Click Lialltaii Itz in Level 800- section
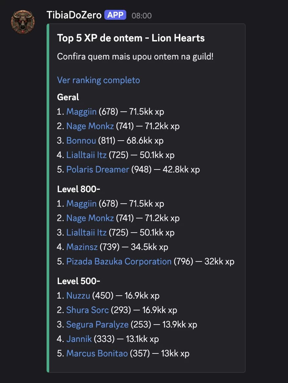The height and width of the screenshot is (383, 288). 86,232
